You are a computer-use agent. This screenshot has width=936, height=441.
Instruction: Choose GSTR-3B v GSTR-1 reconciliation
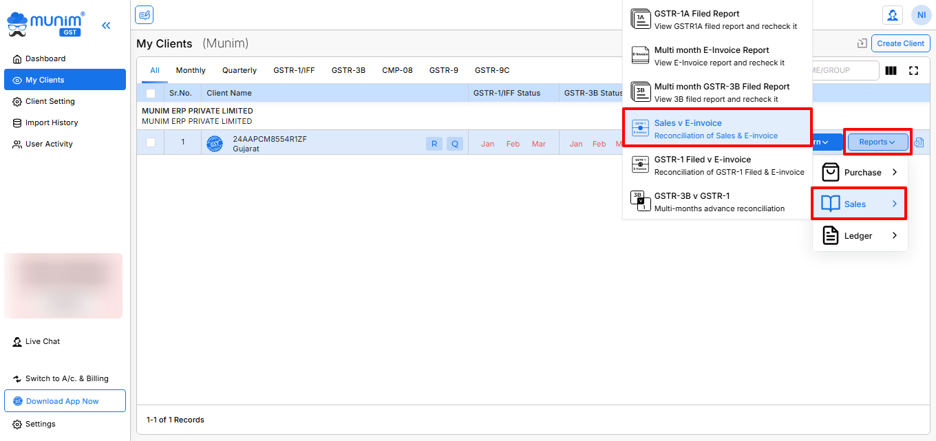pos(716,202)
